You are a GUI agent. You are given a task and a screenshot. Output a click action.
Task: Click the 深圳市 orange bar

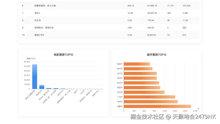click(151, 102)
